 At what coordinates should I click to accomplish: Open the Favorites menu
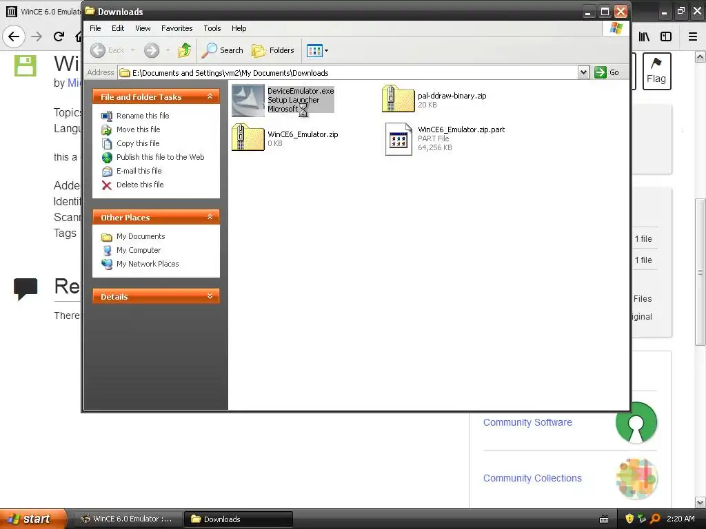177,28
